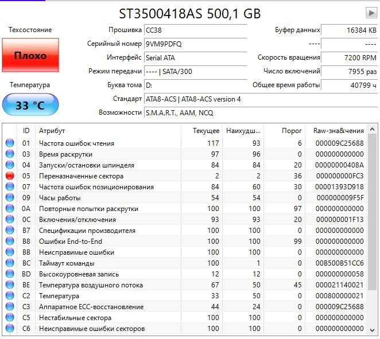The height and width of the screenshot is (339, 380).
Task: Click the rotation speed field 7200 RPM
Action: pyautogui.click(x=349, y=57)
